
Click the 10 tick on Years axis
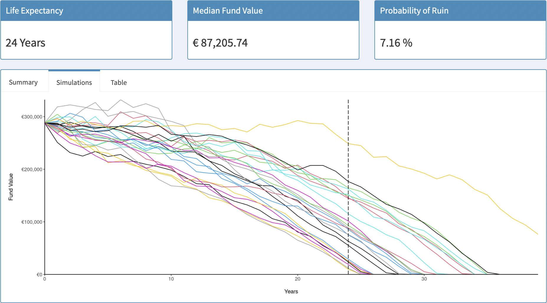[x=171, y=279]
